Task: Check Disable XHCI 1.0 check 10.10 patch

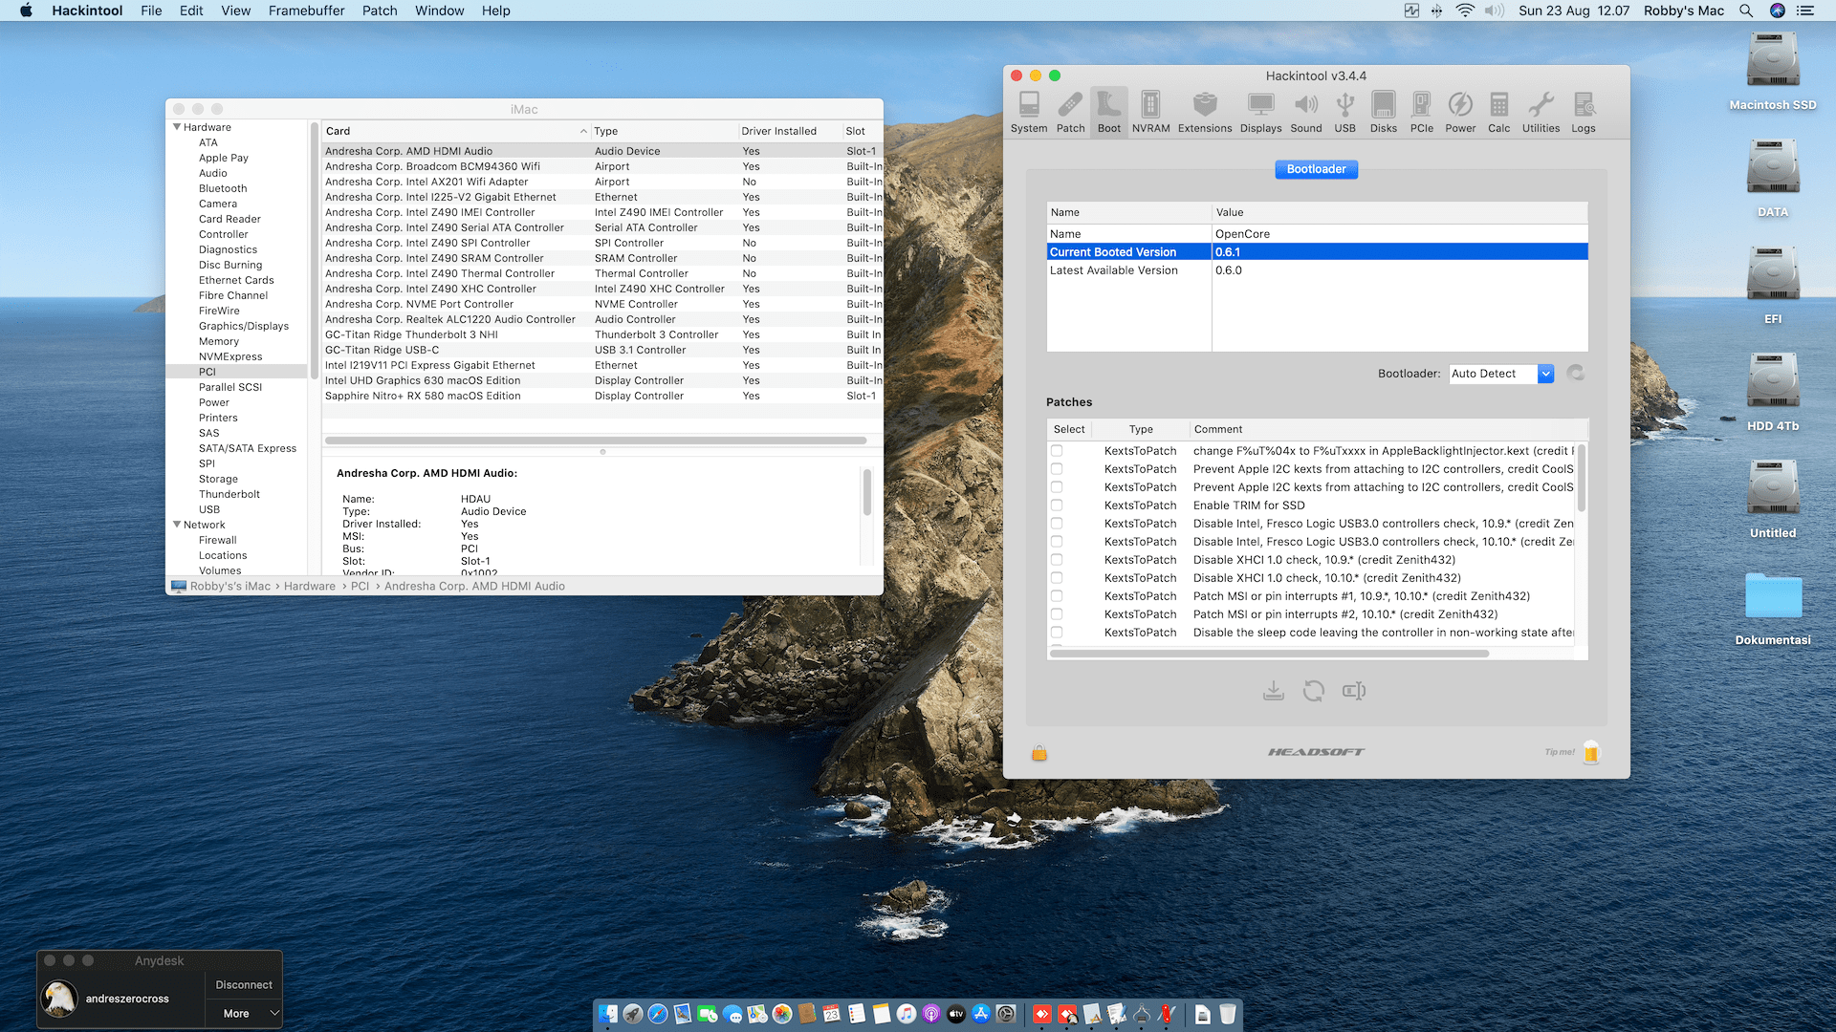Action: click(1057, 578)
